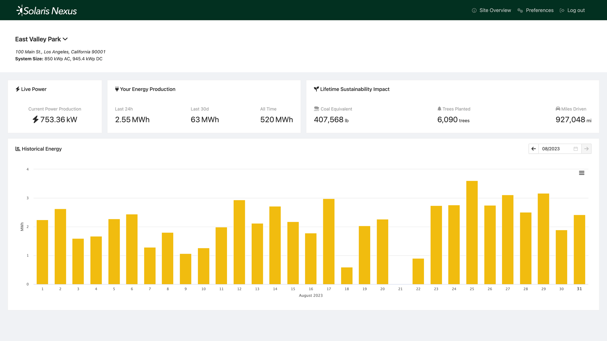Open Preferences in the top navigation
607x341 pixels.
coord(539,10)
